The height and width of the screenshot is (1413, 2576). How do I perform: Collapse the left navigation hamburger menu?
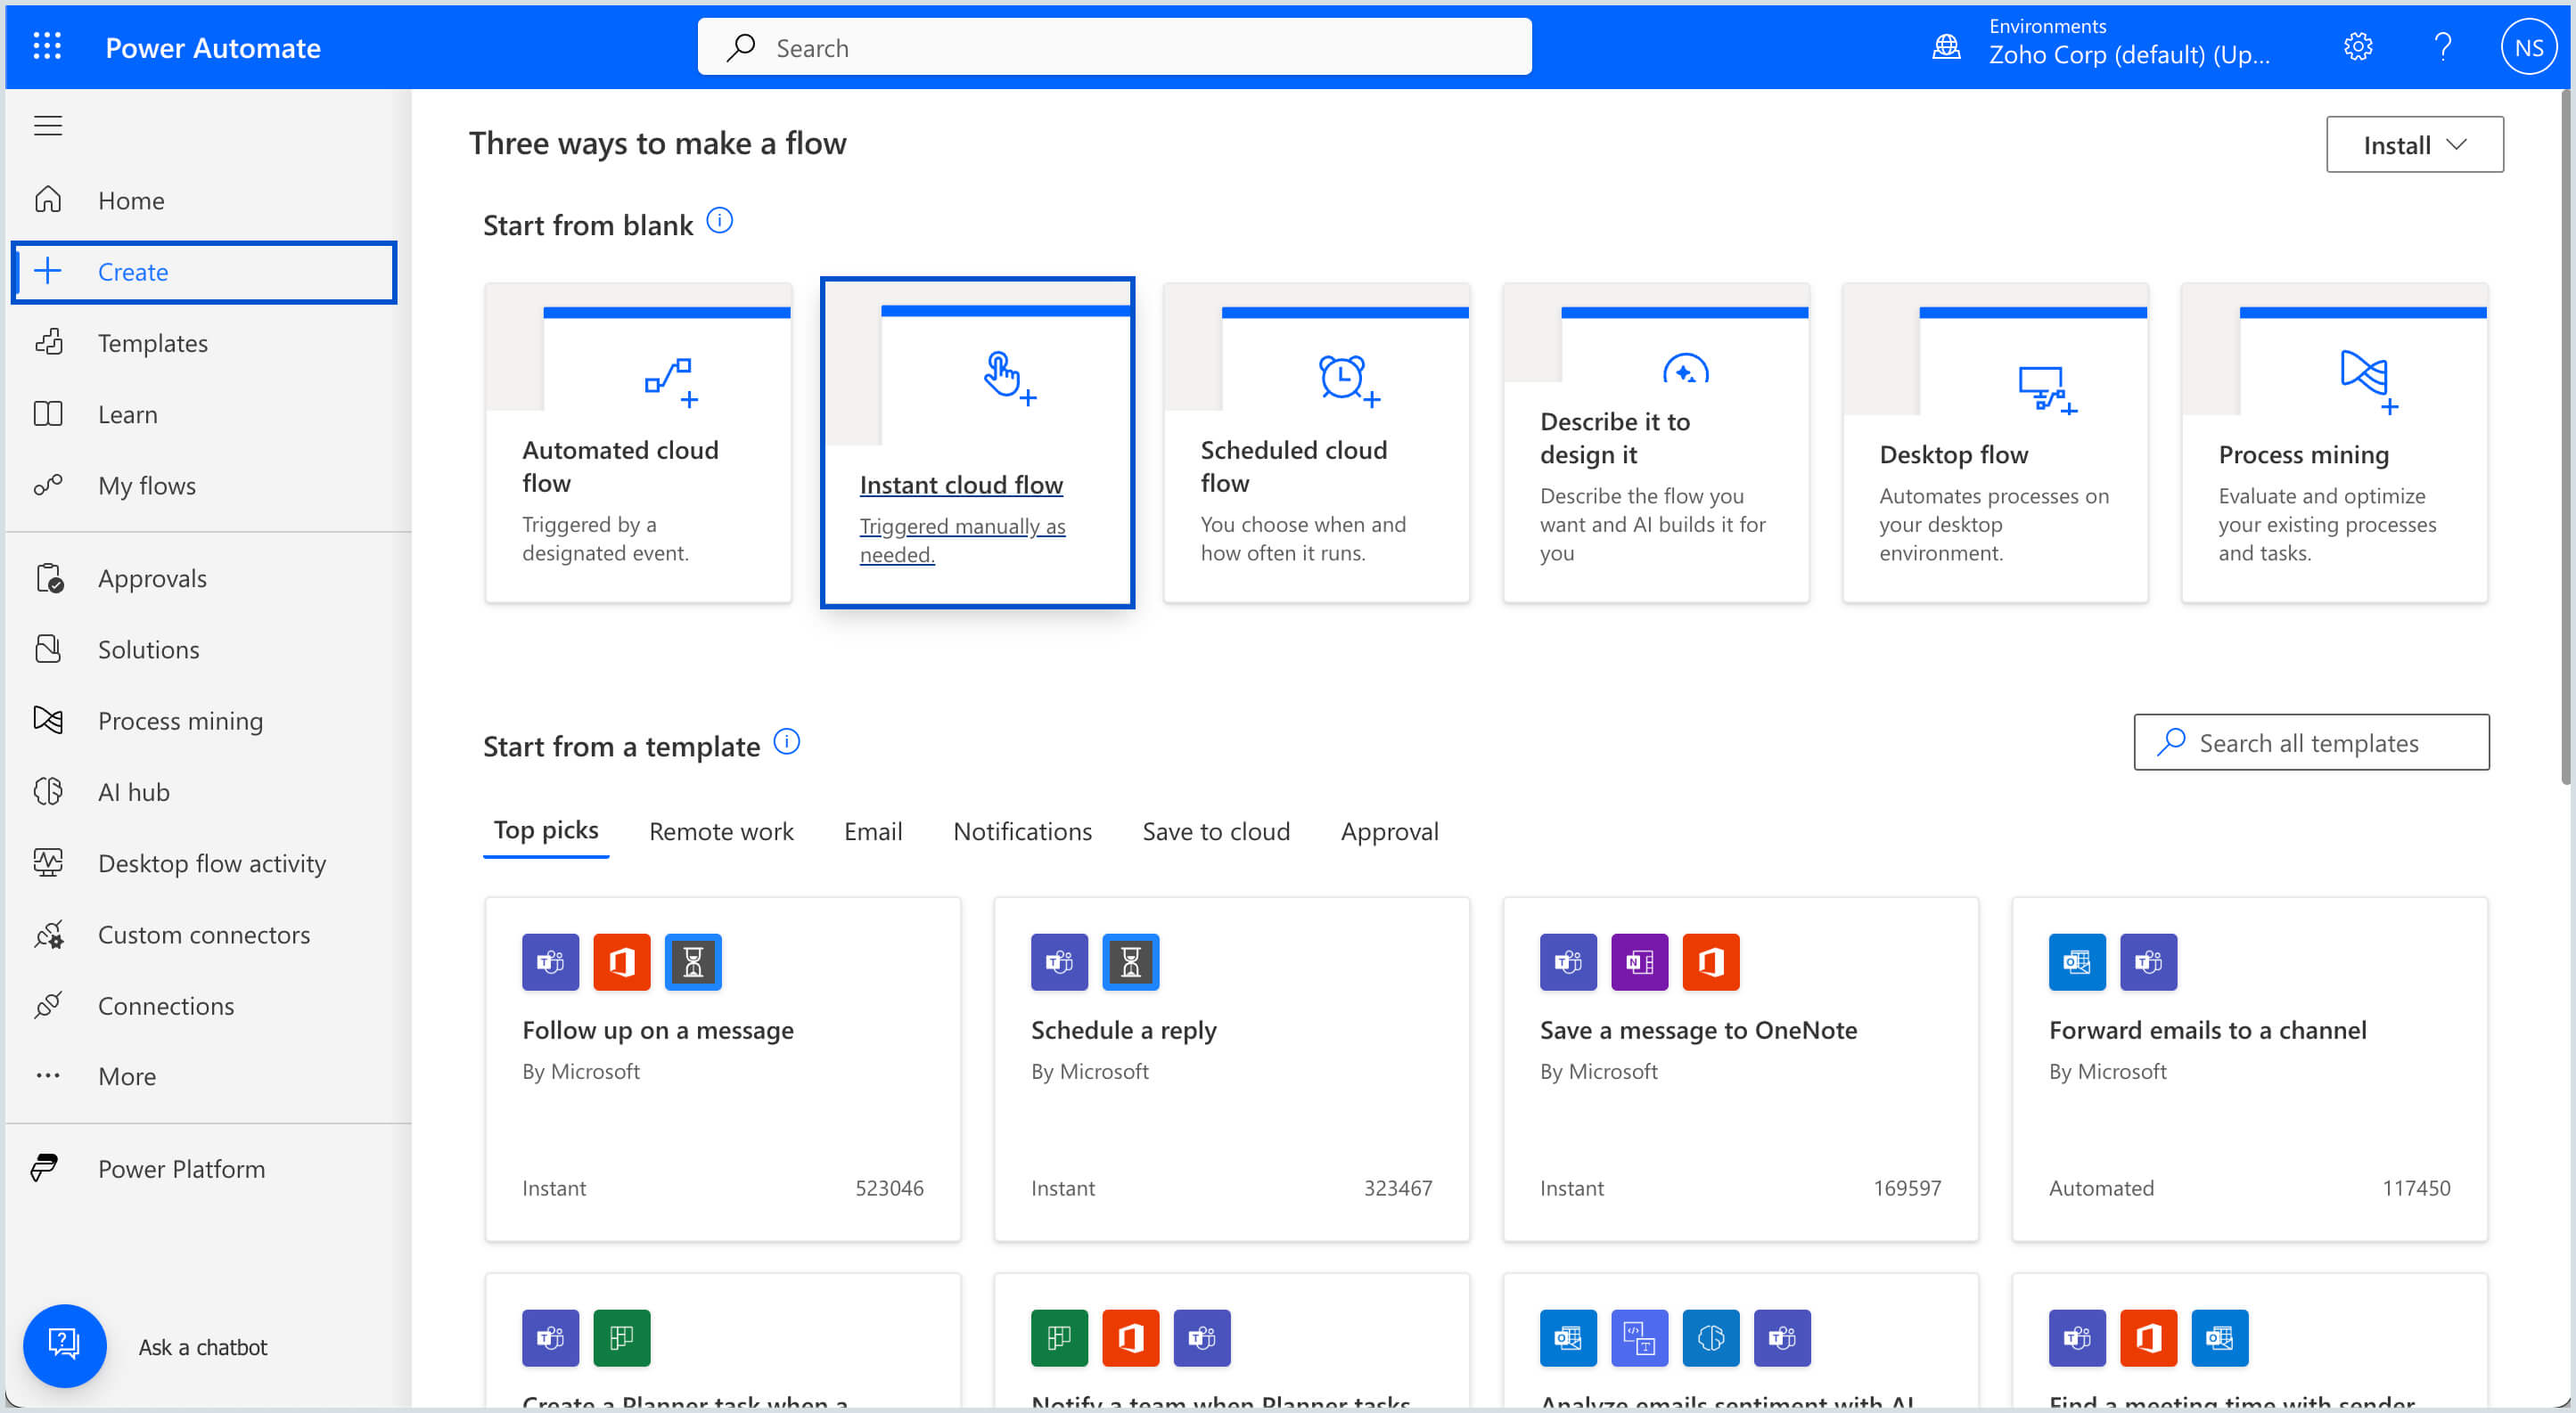pos(48,126)
